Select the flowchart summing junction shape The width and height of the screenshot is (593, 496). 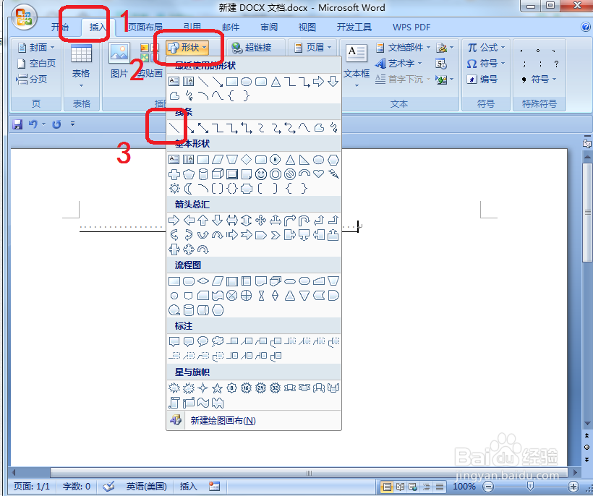click(231, 295)
